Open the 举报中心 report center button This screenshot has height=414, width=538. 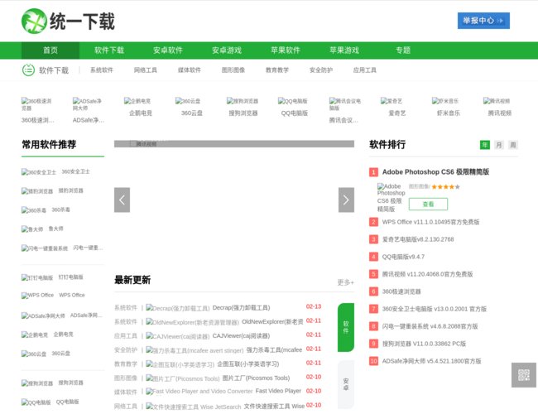[483, 21]
